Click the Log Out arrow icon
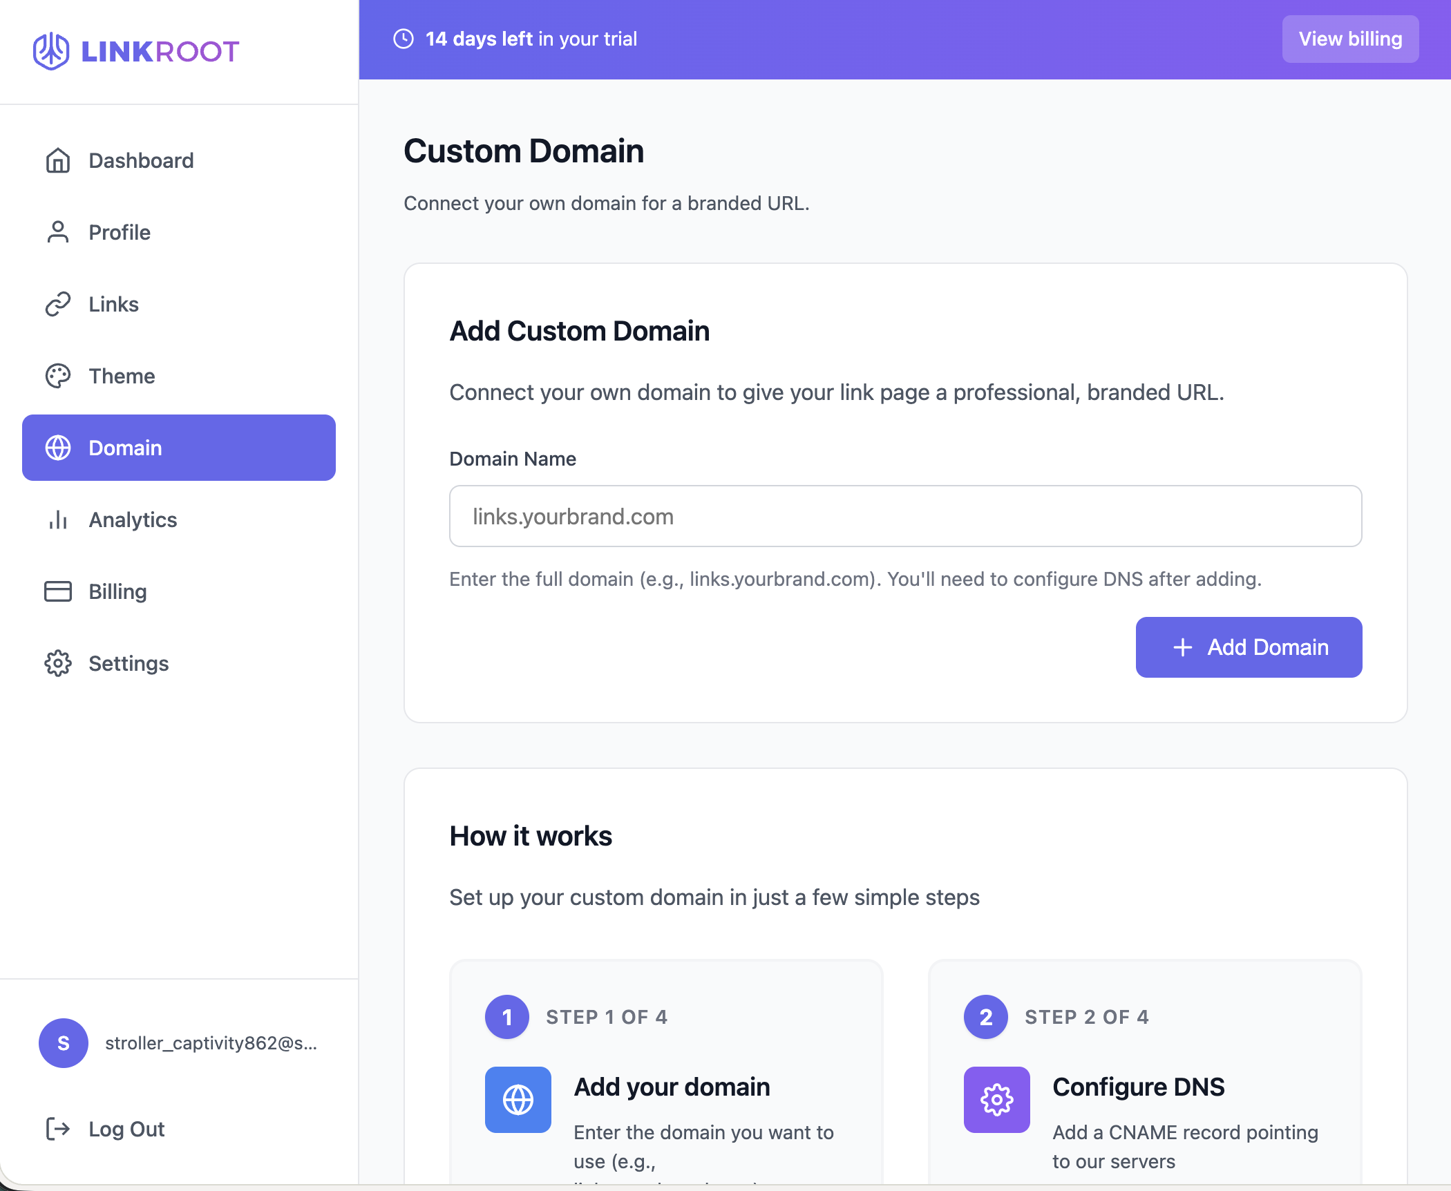This screenshot has height=1191, width=1451. tap(58, 1129)
